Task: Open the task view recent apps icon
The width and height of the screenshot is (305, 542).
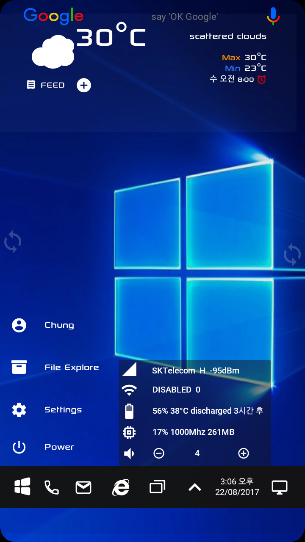Action: [157, 487]
